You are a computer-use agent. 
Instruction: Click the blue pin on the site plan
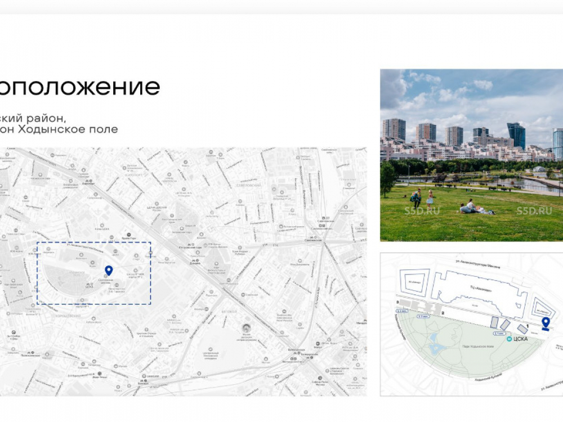click(545, 322)
